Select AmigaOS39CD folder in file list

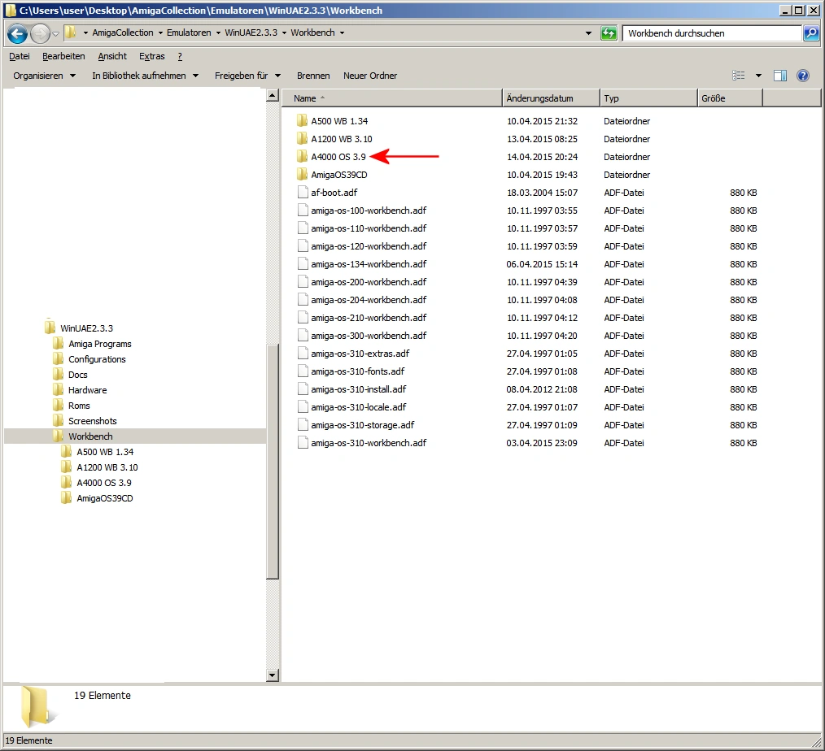tap(338, 175)
